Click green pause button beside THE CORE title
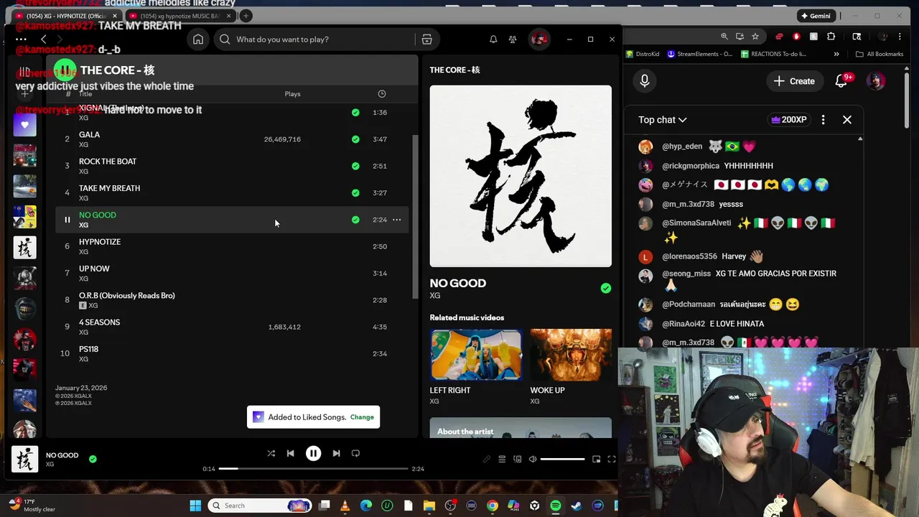919x517 pixels. coord(65,70)
